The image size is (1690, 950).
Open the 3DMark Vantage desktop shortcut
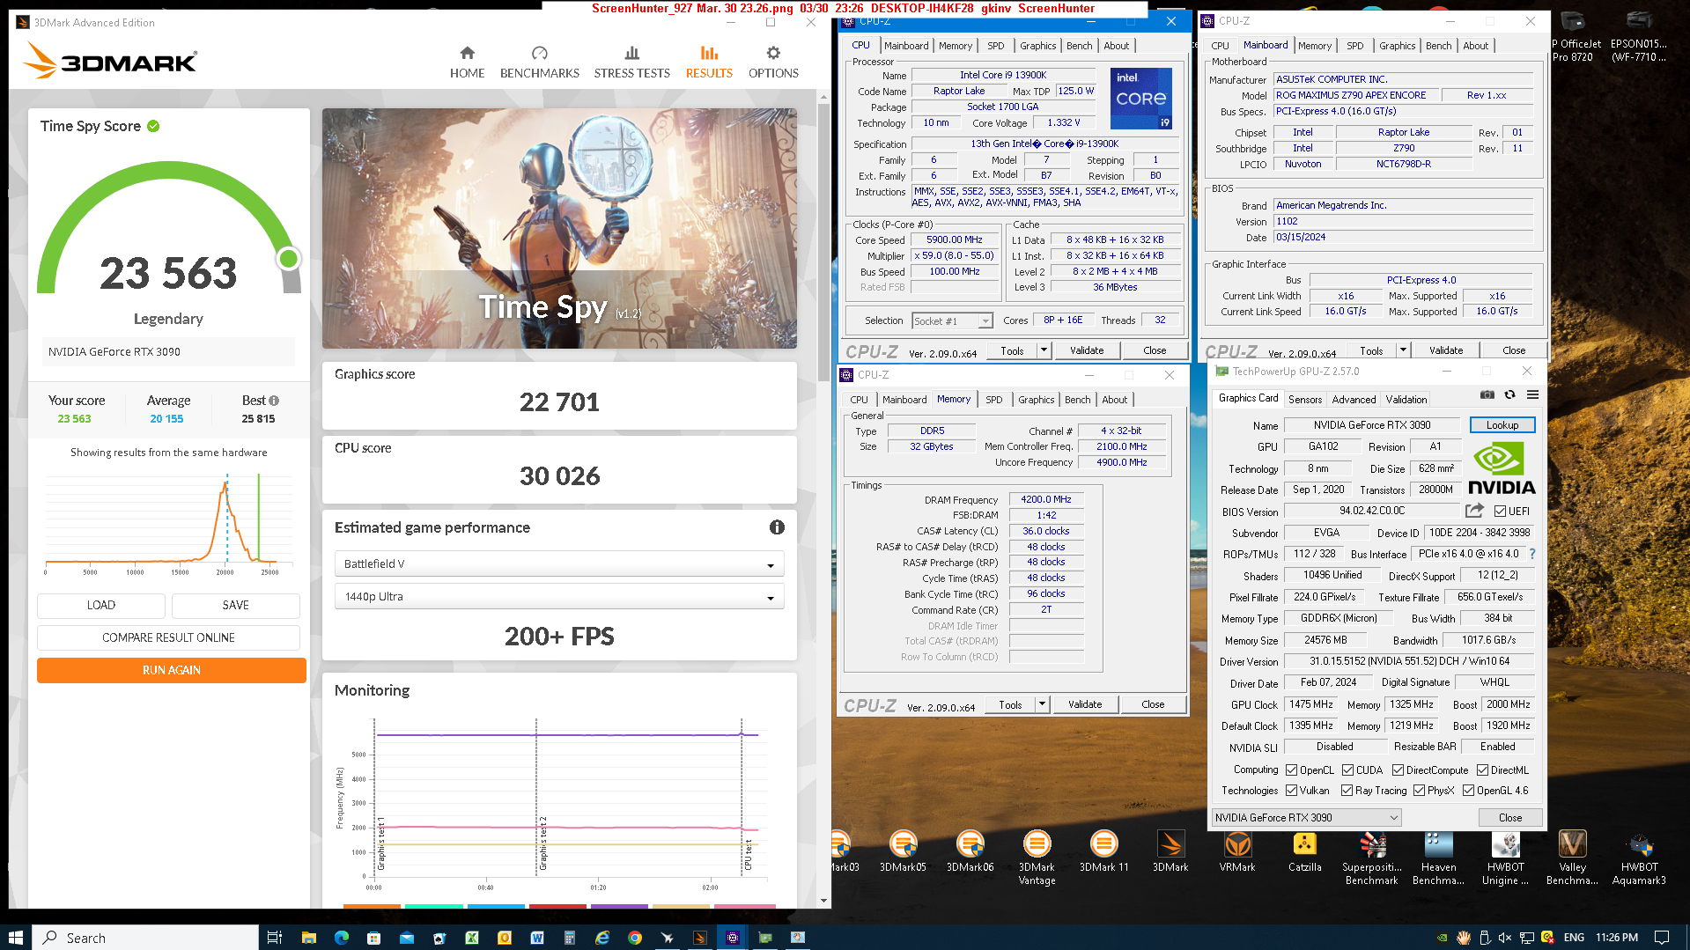1037,858
